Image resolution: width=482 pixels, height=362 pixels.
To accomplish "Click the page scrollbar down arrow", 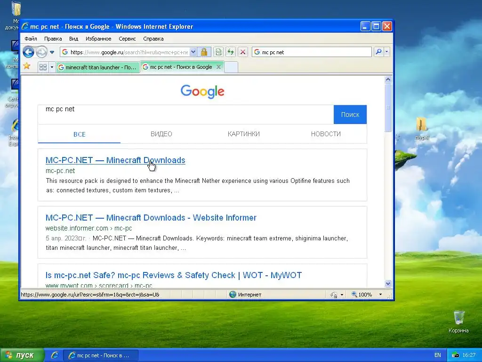I will (x=388, y=283).
